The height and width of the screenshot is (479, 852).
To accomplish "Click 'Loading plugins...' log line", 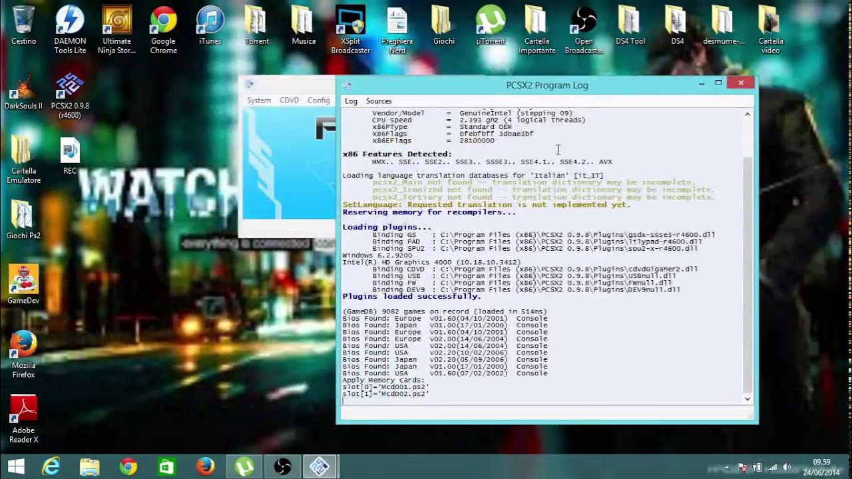I will tap(386, 228).
